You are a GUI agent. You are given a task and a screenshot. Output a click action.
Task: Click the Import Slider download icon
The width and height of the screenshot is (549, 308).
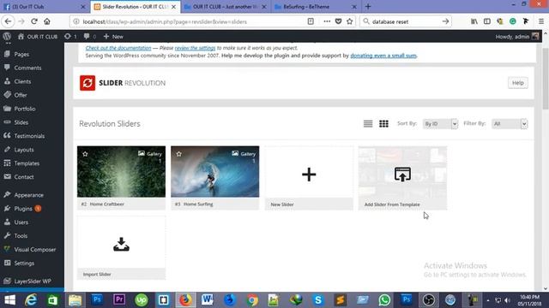(x=121, y=244)
